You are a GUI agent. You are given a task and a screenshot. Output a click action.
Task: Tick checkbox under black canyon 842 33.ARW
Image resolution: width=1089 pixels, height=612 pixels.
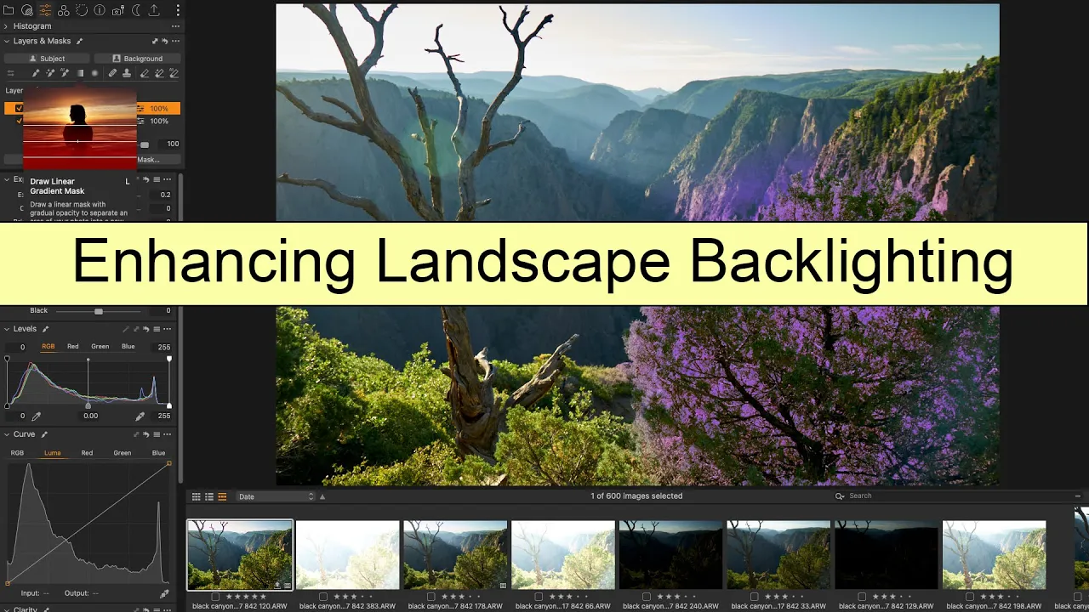tap(755, 597)
